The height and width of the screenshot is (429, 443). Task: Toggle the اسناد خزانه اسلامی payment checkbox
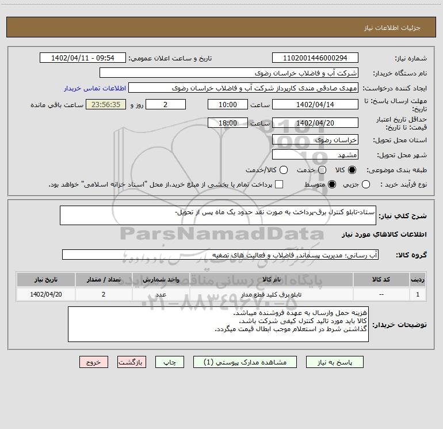279,185
